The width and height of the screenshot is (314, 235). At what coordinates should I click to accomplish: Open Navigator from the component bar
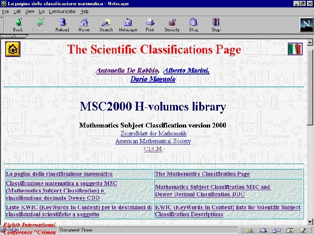tap(250, 230)
